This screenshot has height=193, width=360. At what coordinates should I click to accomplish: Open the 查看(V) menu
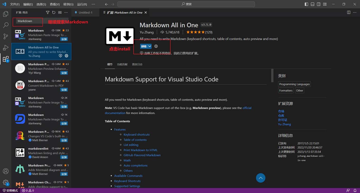[55, 4]
